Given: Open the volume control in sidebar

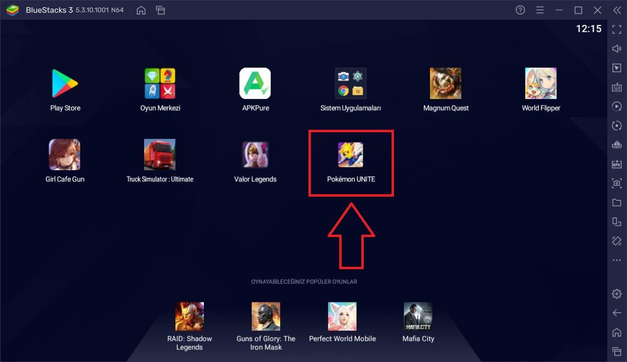Looking at the screenshot, I should point(617,49).
